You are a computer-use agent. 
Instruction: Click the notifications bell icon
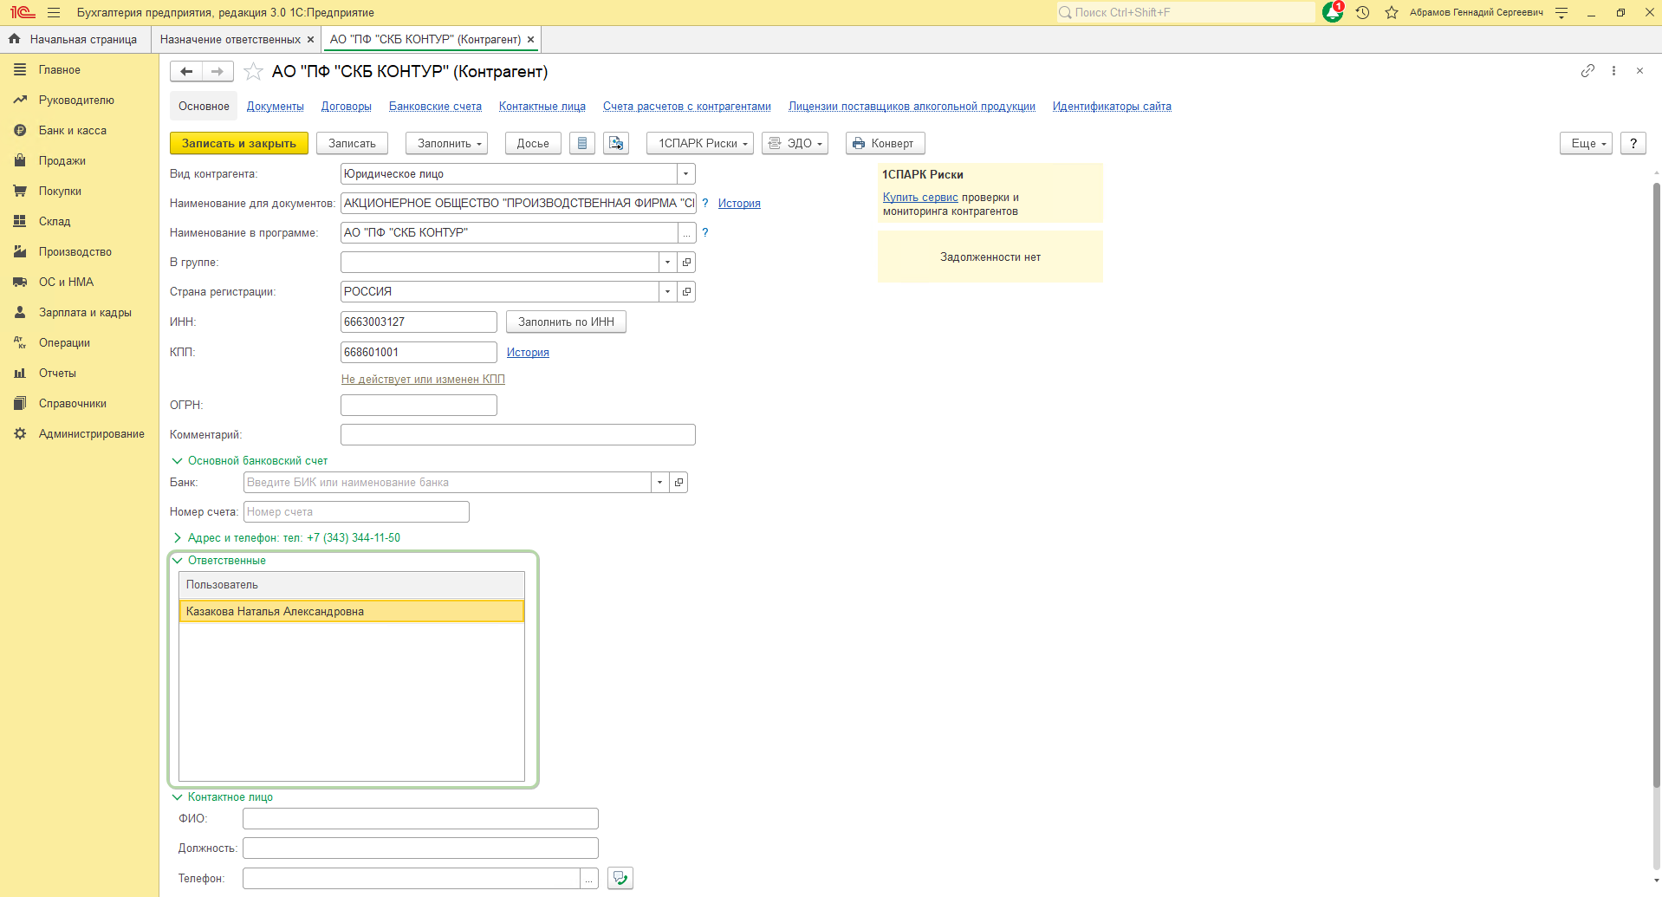tap(1333, 12)
